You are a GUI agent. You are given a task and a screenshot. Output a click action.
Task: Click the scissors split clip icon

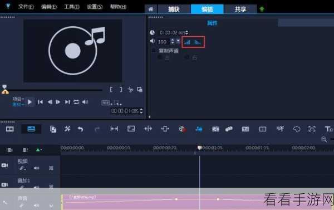click(x=130, y=90)
